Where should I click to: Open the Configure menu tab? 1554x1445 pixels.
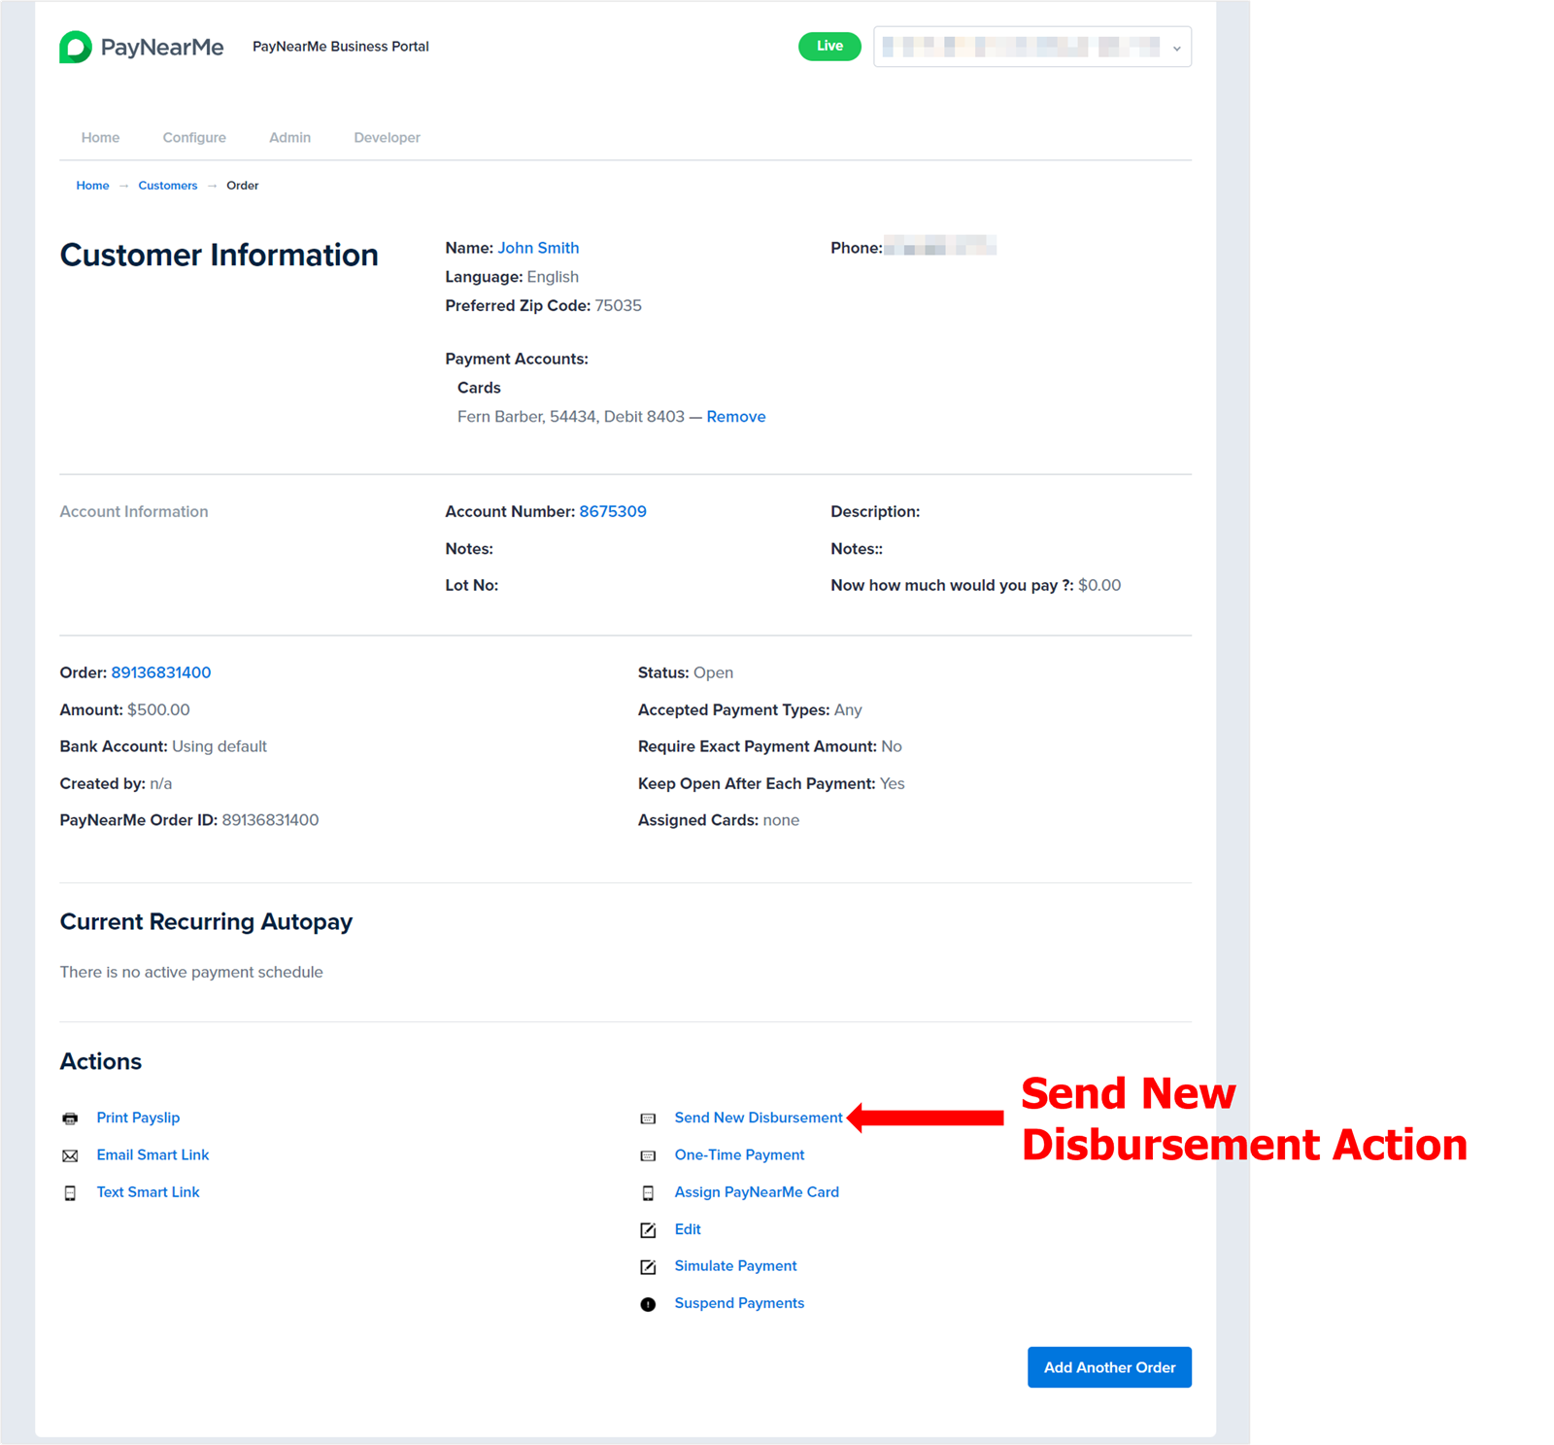pyautogui.click(x=194, y=138)
